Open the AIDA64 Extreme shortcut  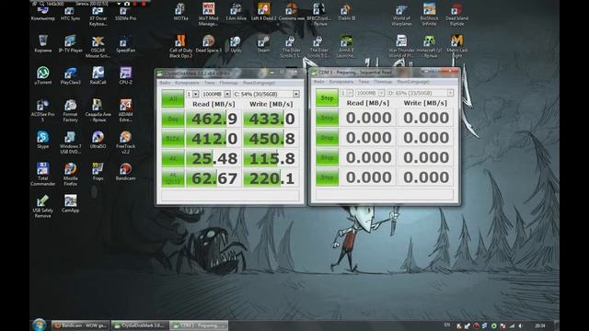125,110
